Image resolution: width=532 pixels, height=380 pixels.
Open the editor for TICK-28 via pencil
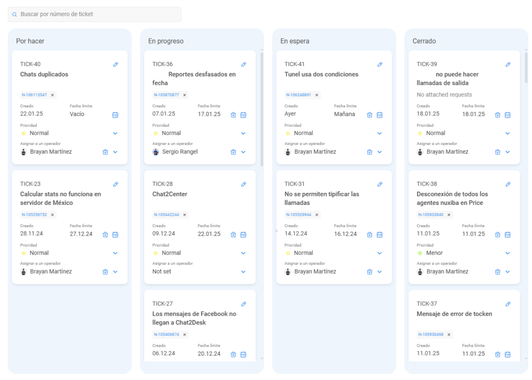(244, 184)
